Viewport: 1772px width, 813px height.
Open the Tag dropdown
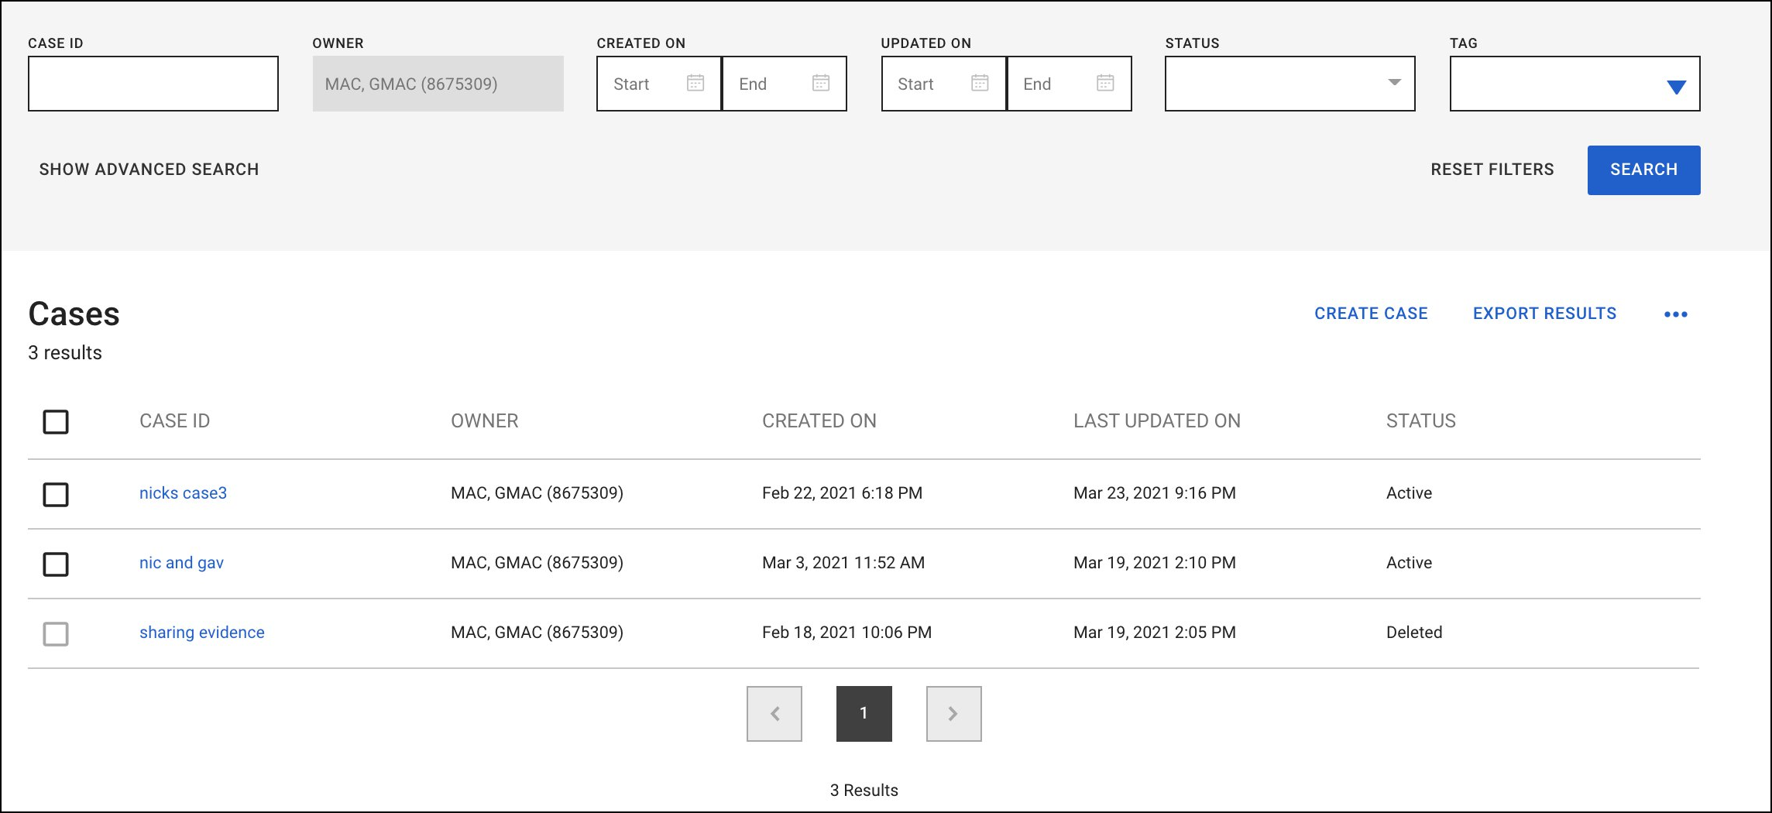[x=1675, y=85]
